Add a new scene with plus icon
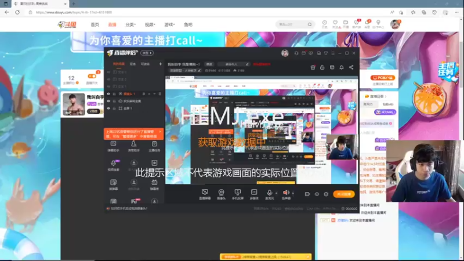This screenshot has width=464, height=261. (x=161, y=64)
